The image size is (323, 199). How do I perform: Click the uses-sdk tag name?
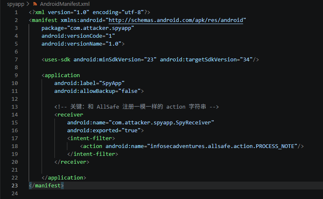pos(57,60)
